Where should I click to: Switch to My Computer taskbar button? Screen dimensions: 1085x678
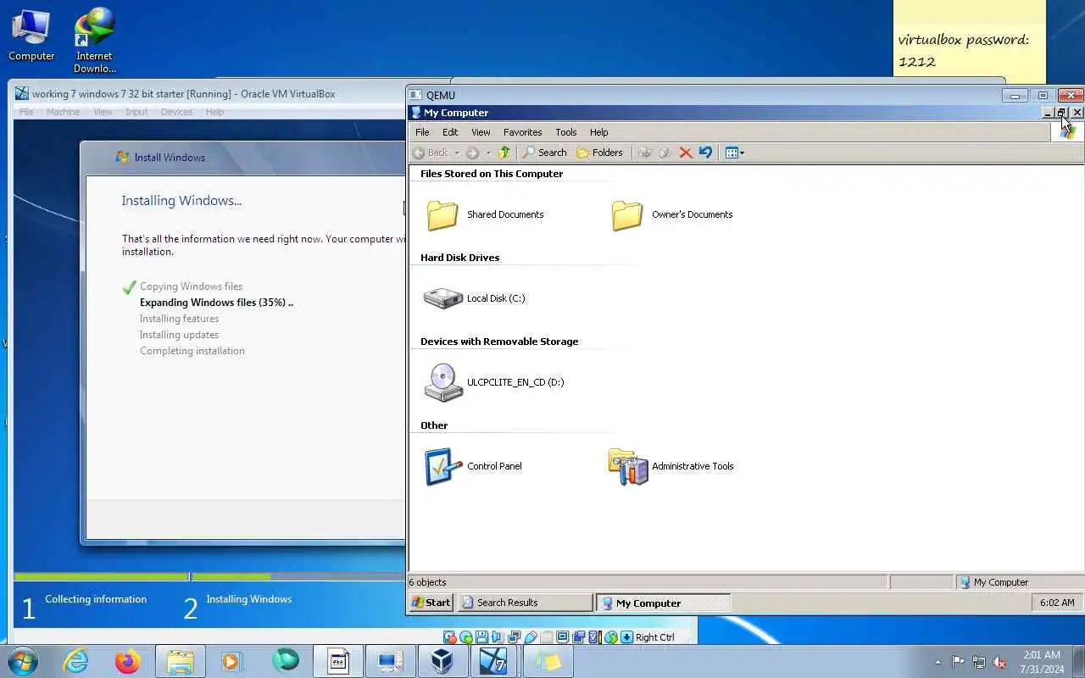pos(663,603)
